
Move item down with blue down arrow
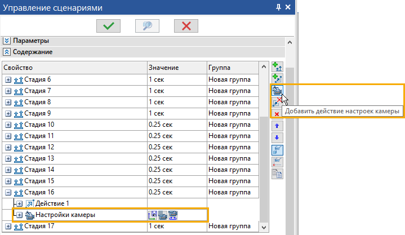(x=277, y=138)
